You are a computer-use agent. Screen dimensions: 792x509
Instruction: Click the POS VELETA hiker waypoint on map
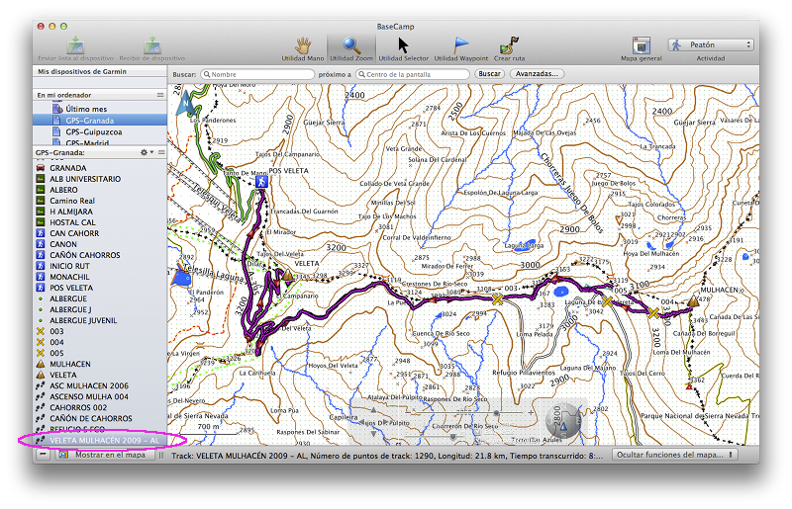point(261,182)
